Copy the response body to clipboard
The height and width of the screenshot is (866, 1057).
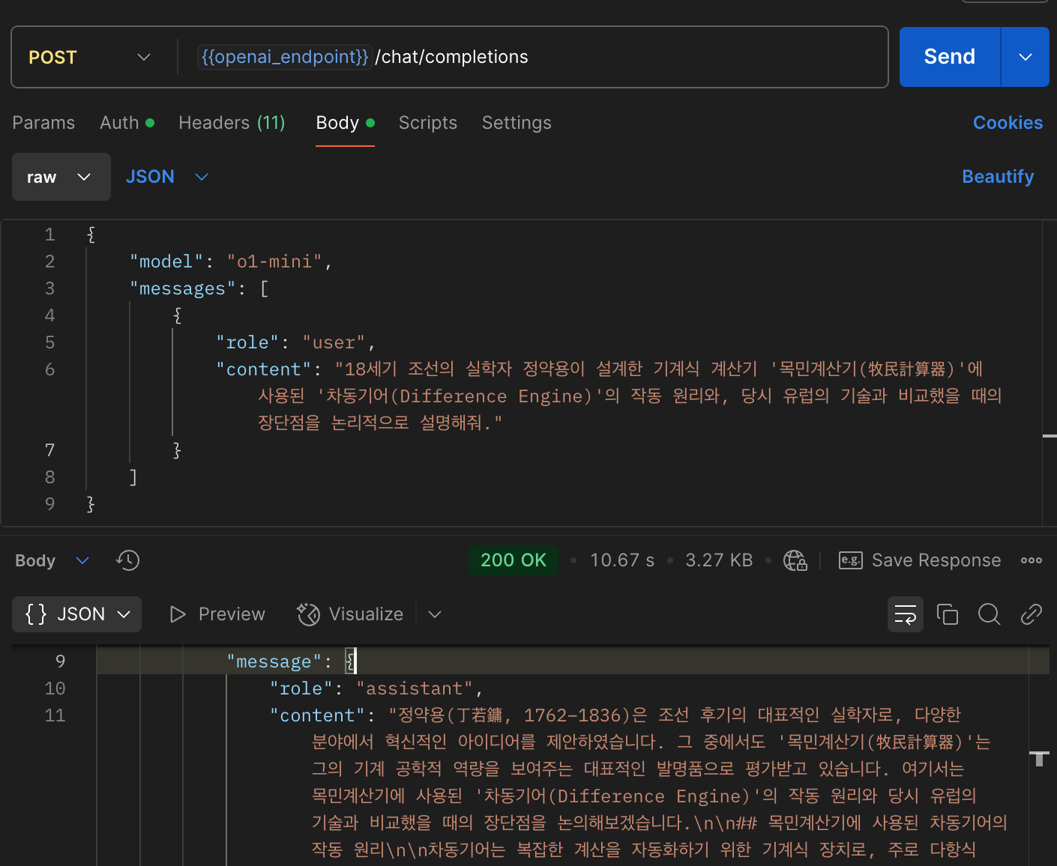click(947, 614)
